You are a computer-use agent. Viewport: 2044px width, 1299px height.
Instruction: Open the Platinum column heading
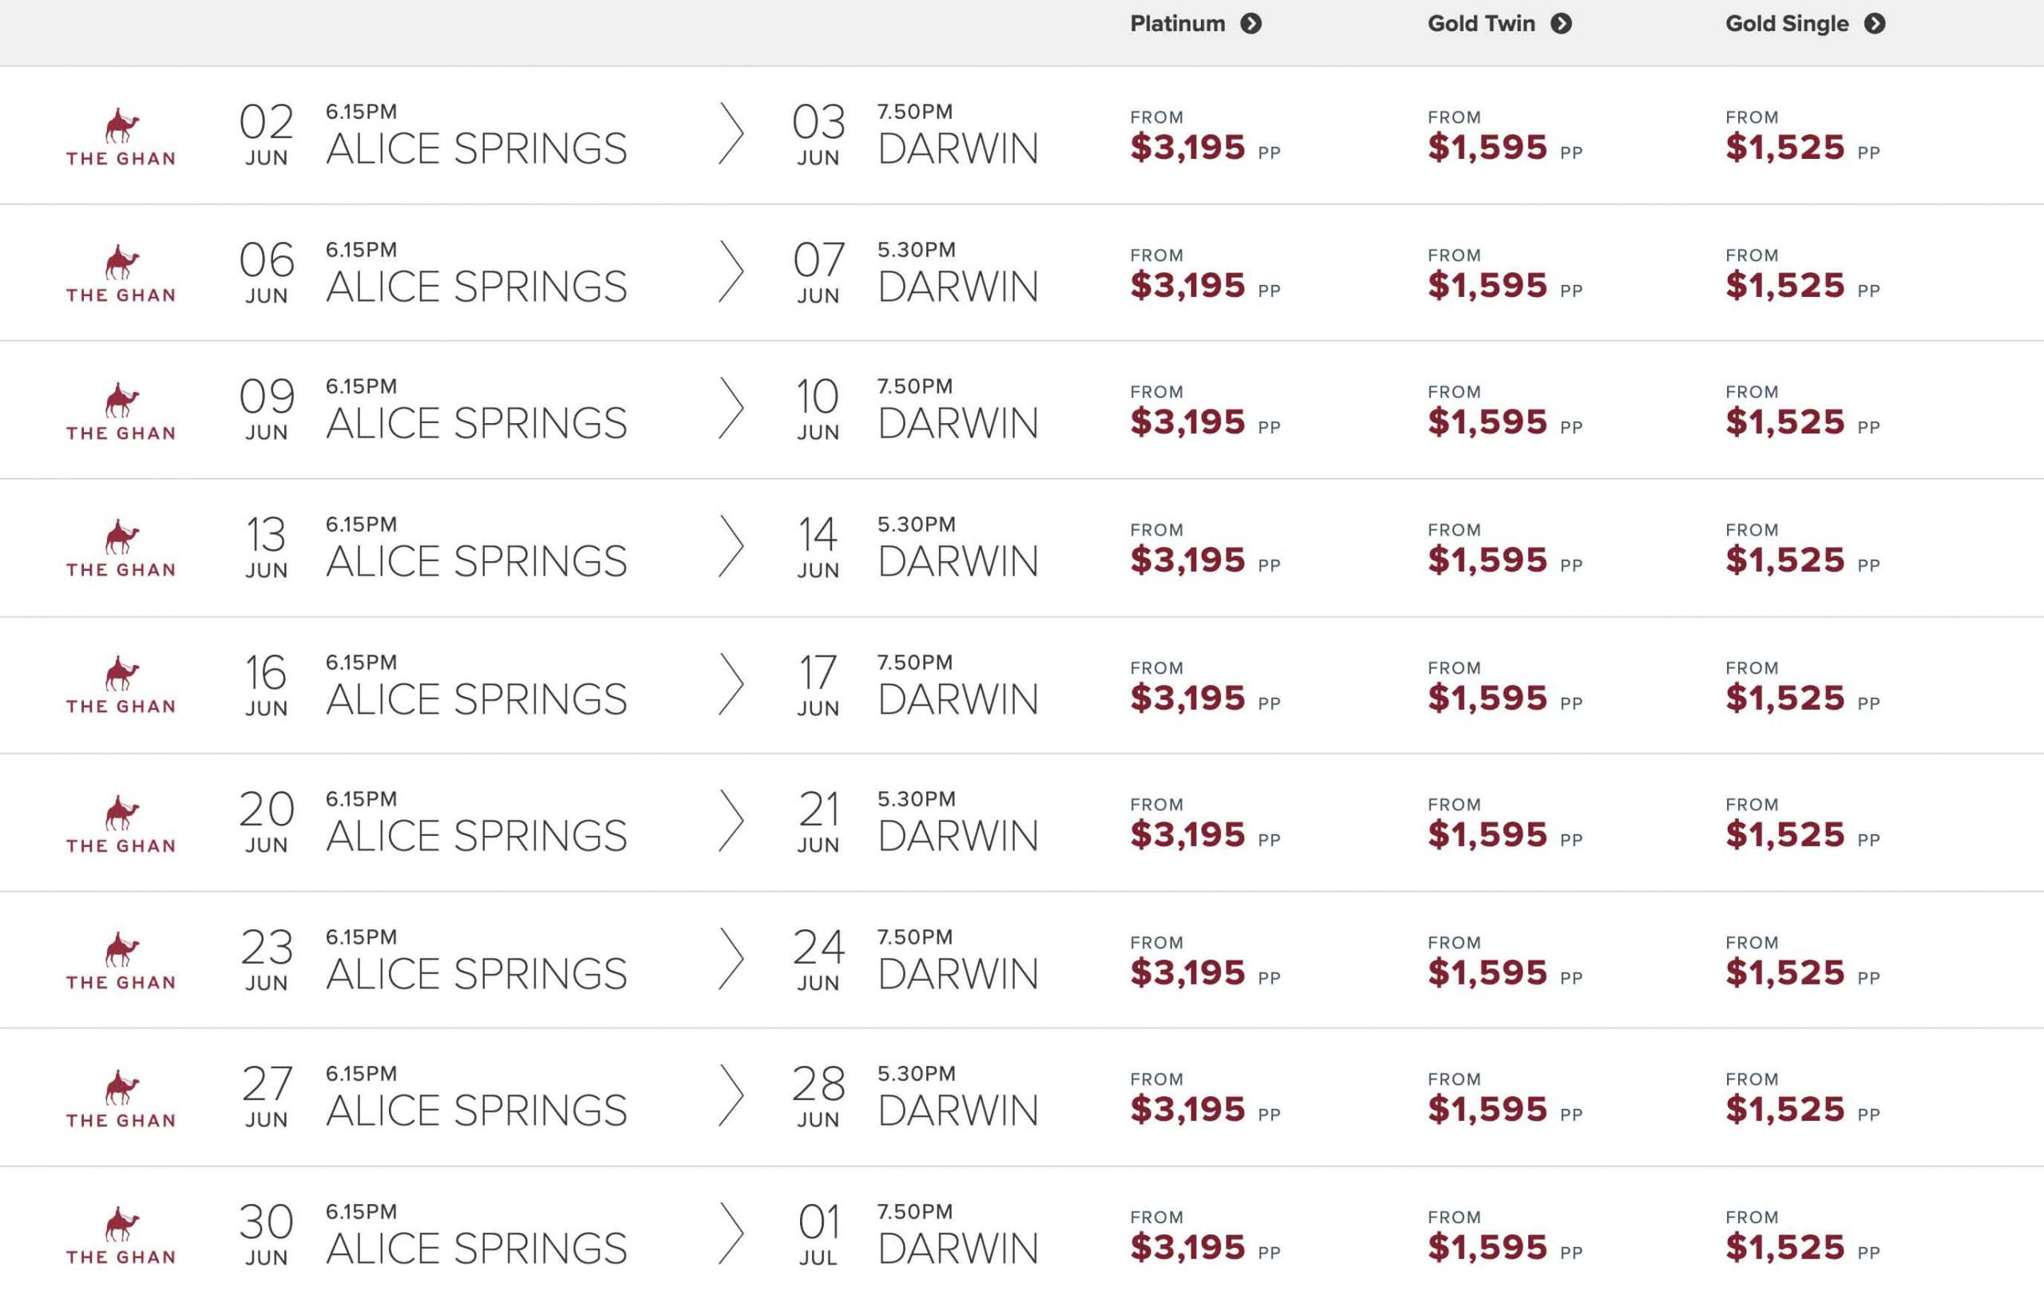(x=1178, y=24)
